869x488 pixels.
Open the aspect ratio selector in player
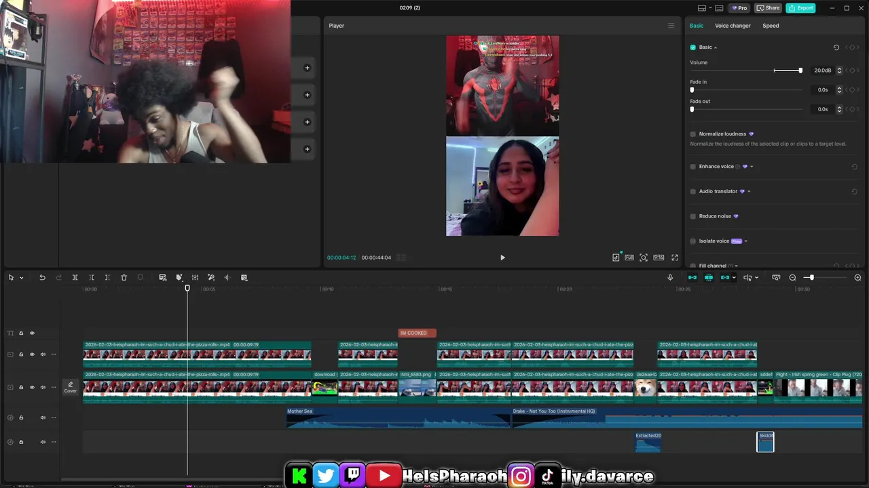coord(659,258)
